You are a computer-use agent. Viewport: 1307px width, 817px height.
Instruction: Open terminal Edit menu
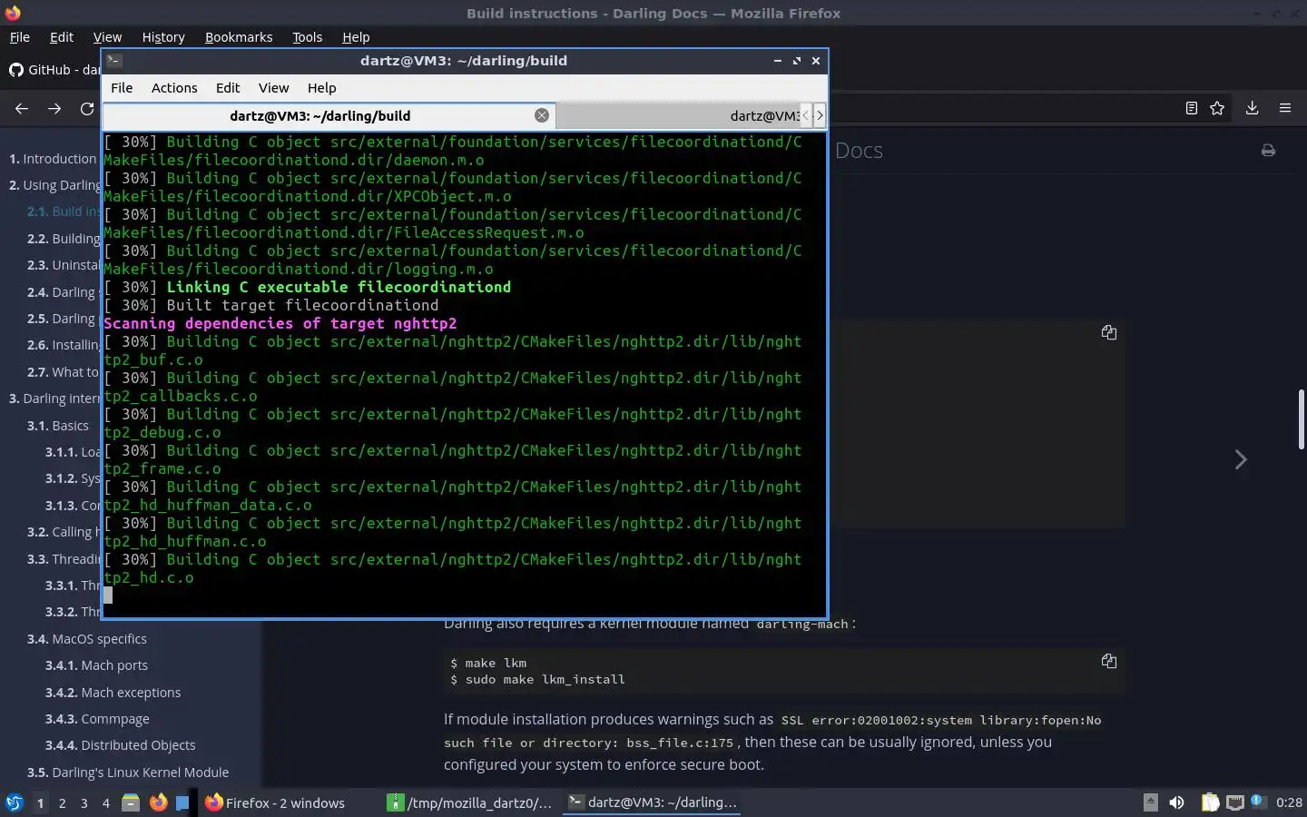pyautogui.click(x=228, y=88)
